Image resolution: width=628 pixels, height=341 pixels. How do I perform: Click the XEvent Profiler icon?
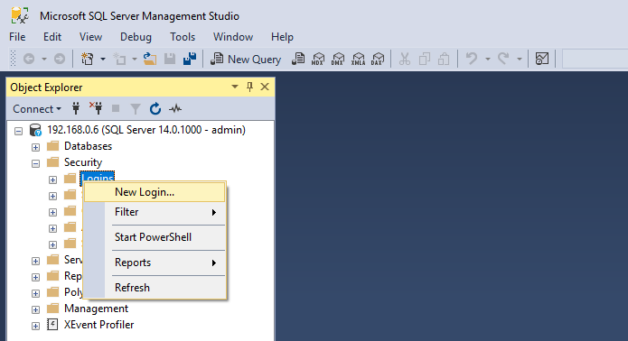click(52, 325)
